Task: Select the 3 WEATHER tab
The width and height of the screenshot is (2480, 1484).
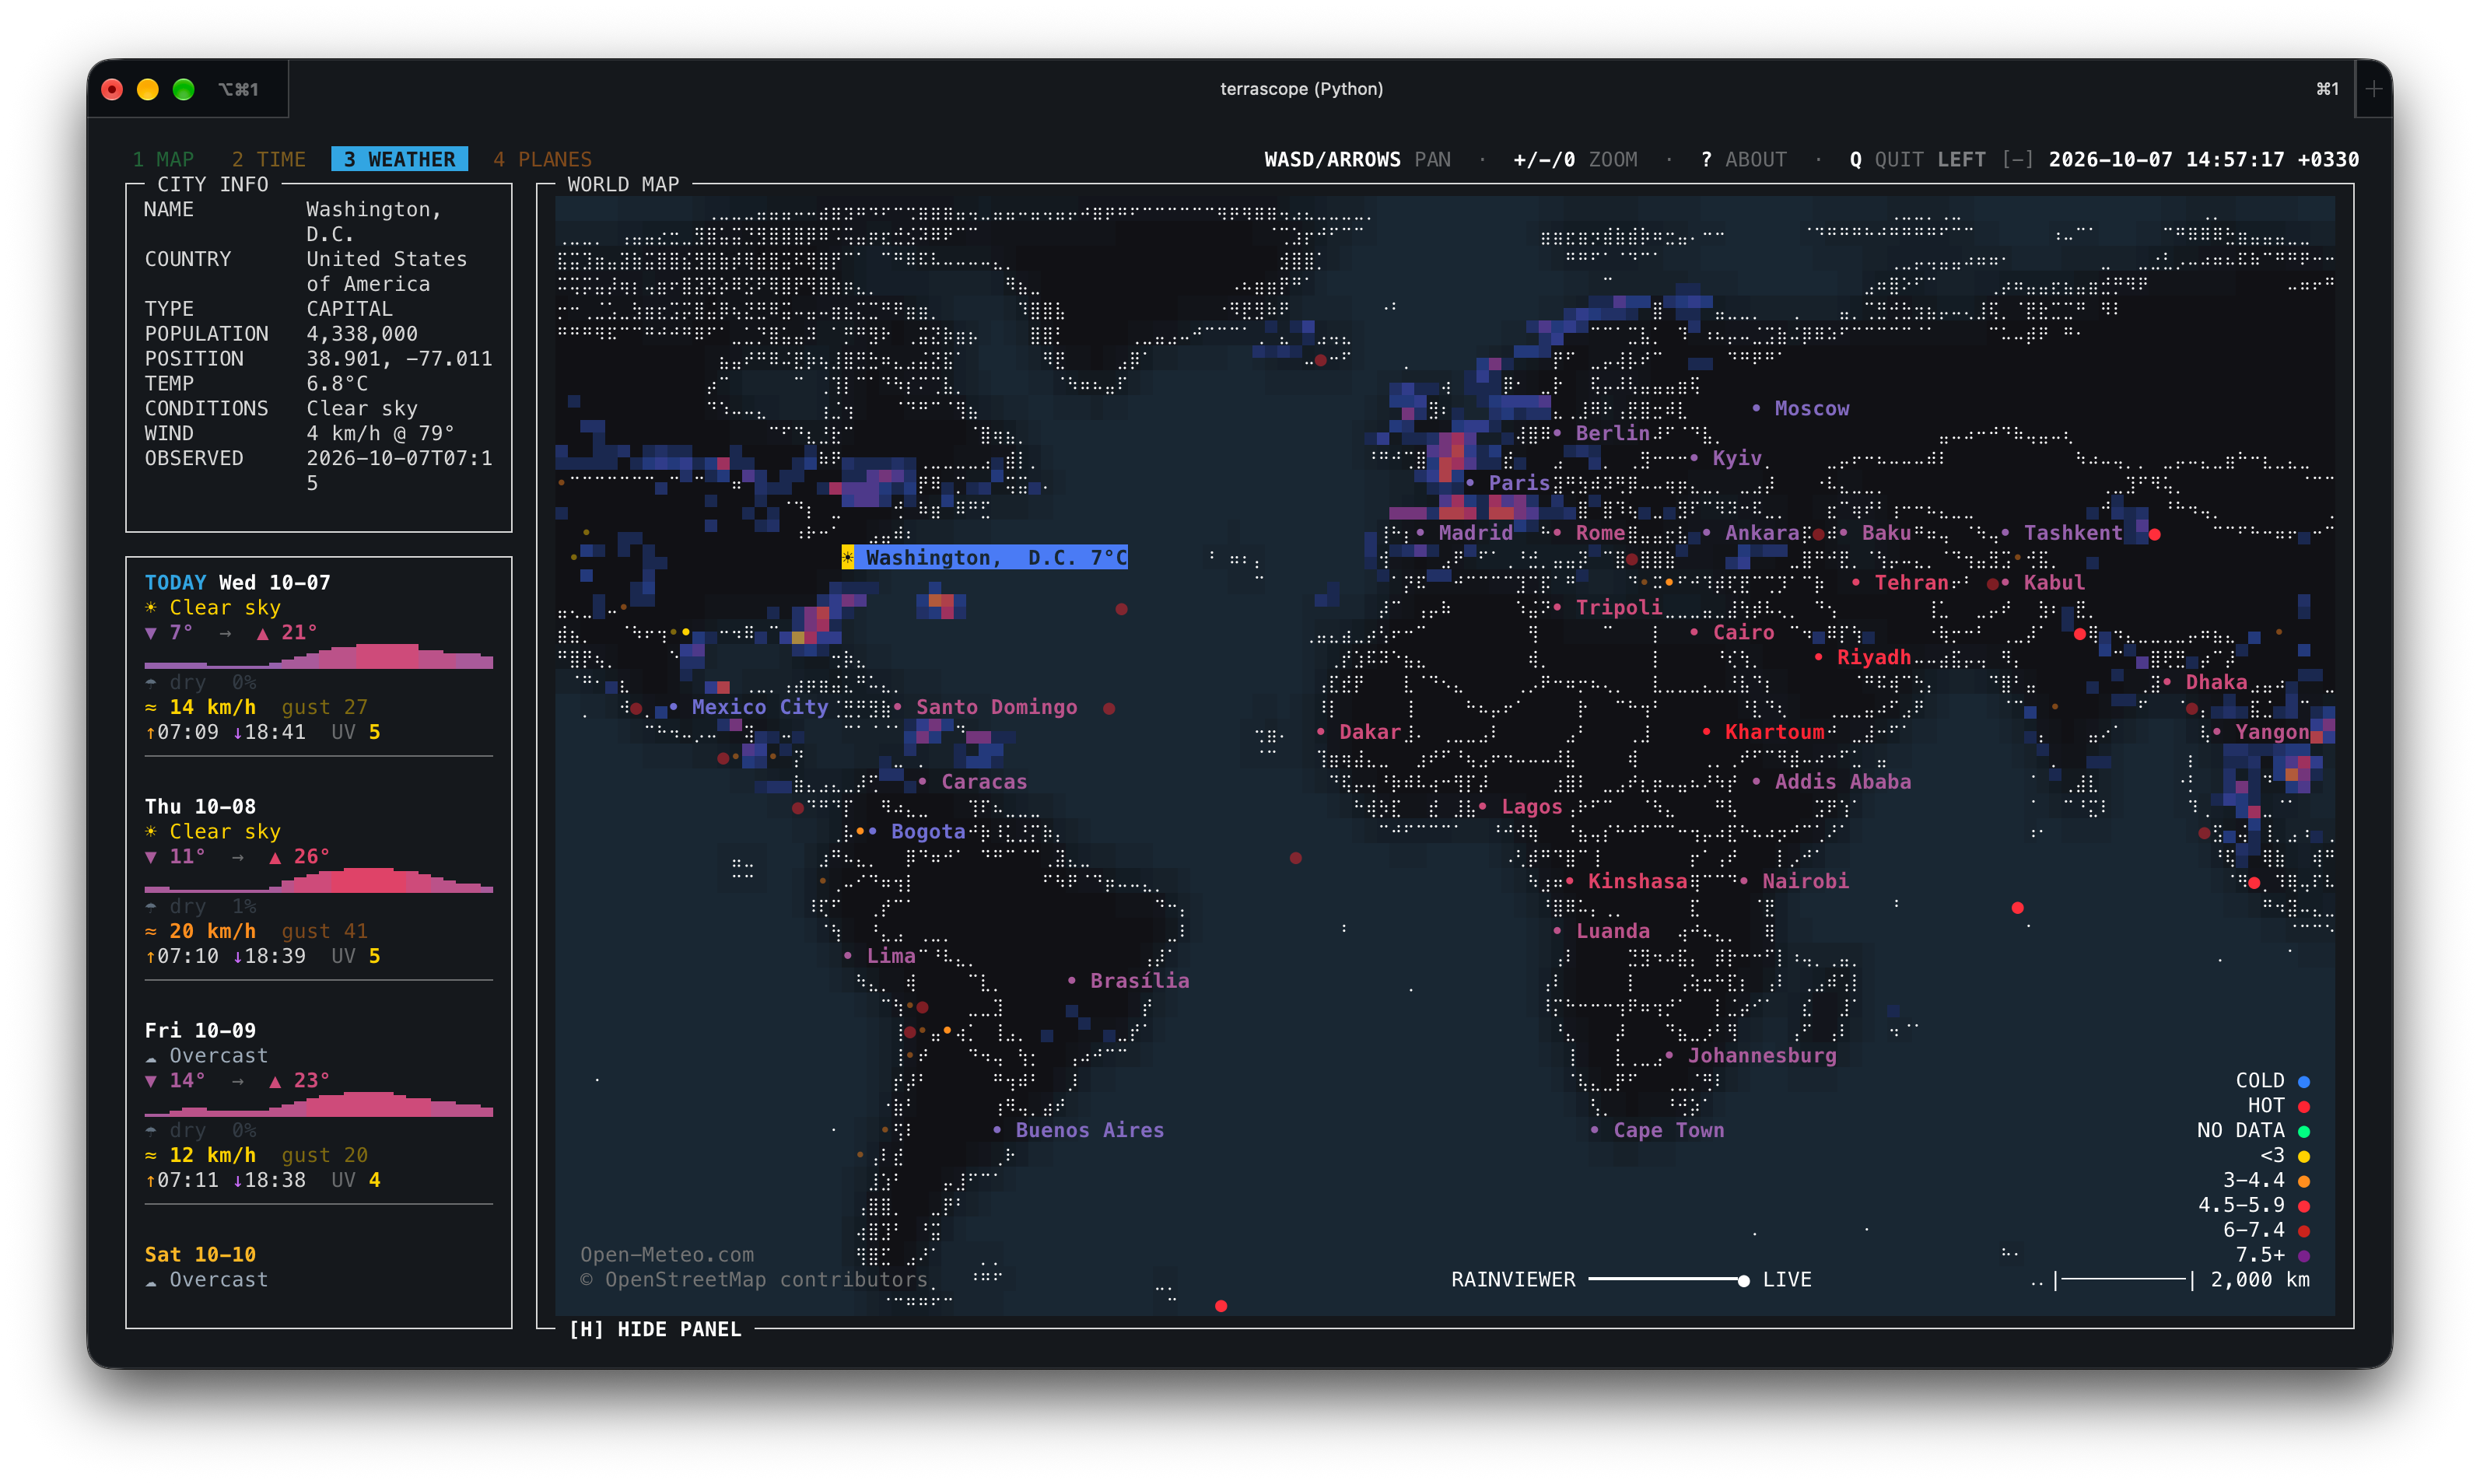Action: [x=399, y=159]
